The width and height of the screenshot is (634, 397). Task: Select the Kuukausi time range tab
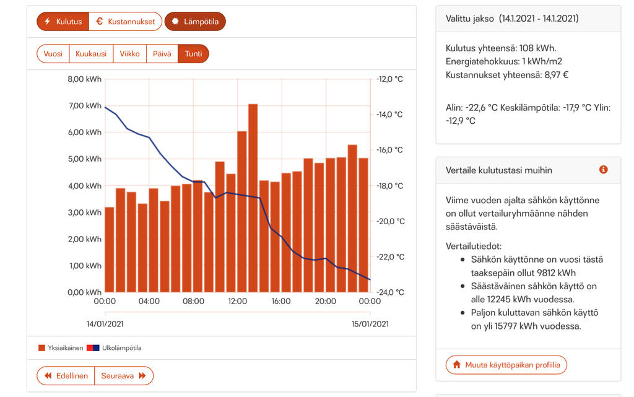click(91, 54)
